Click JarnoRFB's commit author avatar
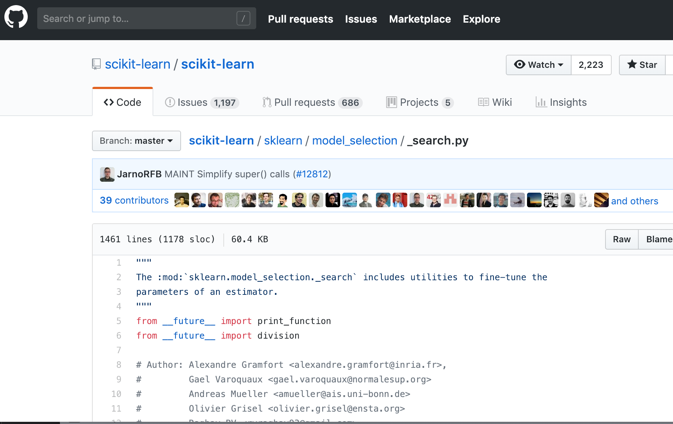This screenshot has height=424, width=673. [x=107, y=174]
